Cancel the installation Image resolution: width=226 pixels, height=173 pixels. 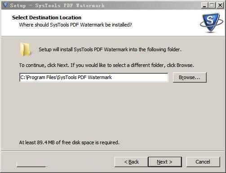click(203, 162)
